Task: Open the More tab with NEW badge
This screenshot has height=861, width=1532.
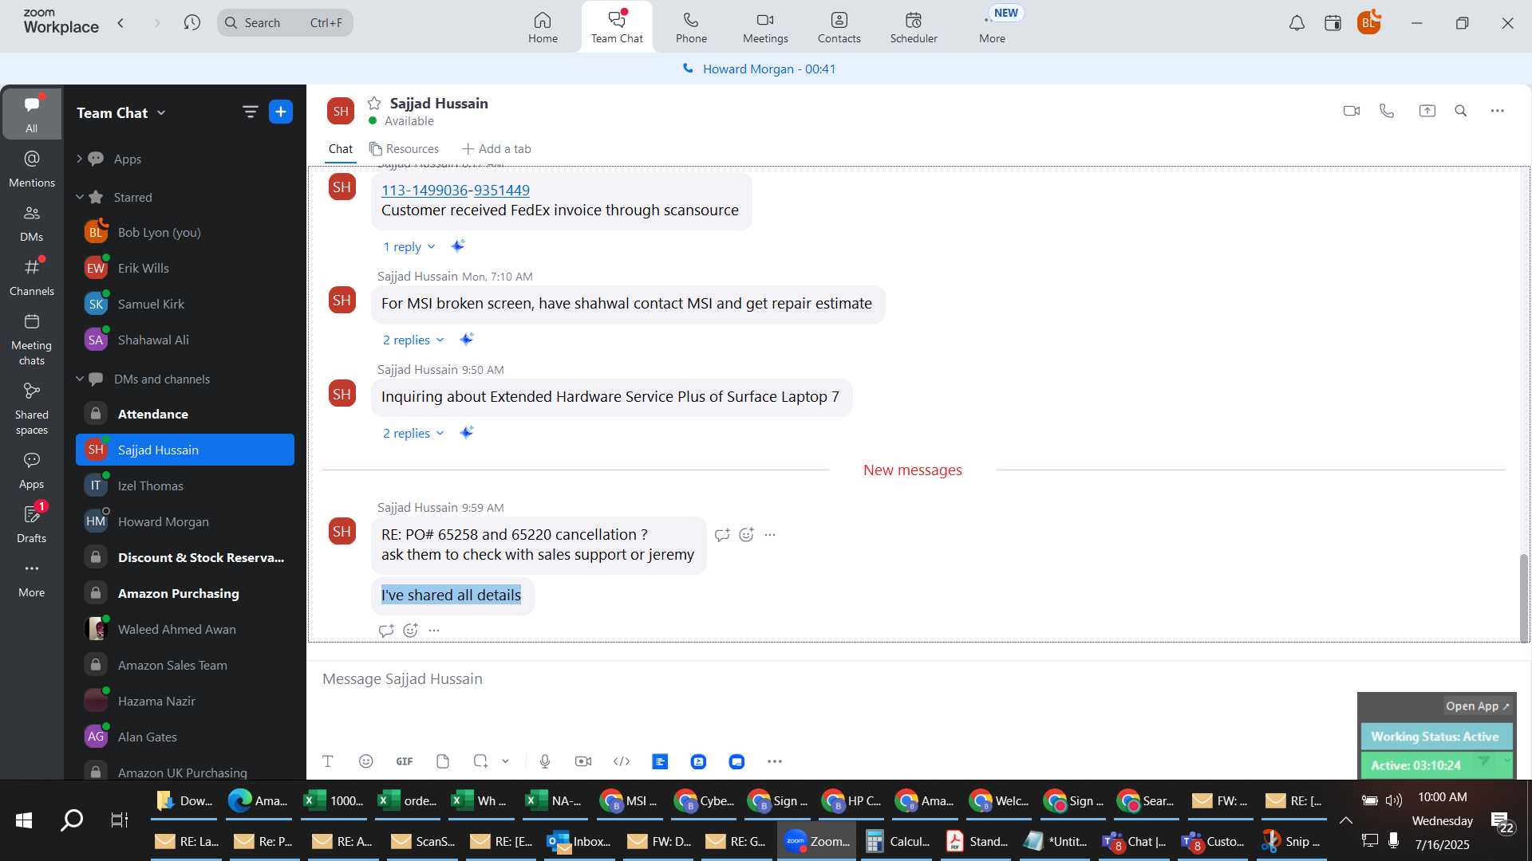Action: (993, 27)
